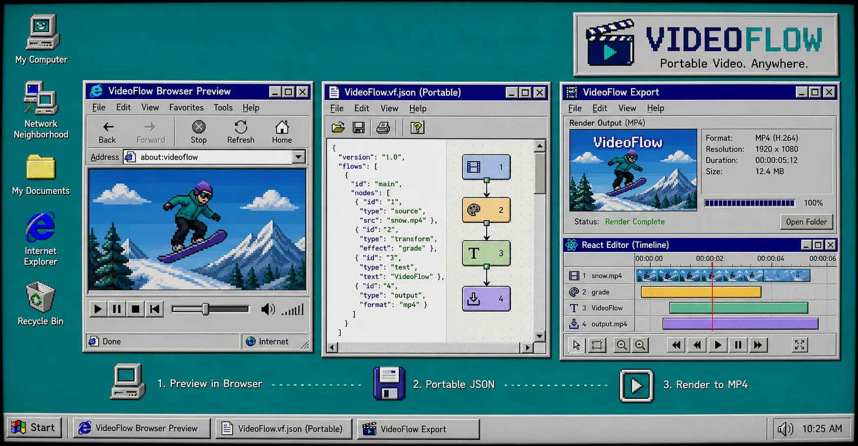Click the Render Complete status text
858x446 pixels.
(635, 222)
